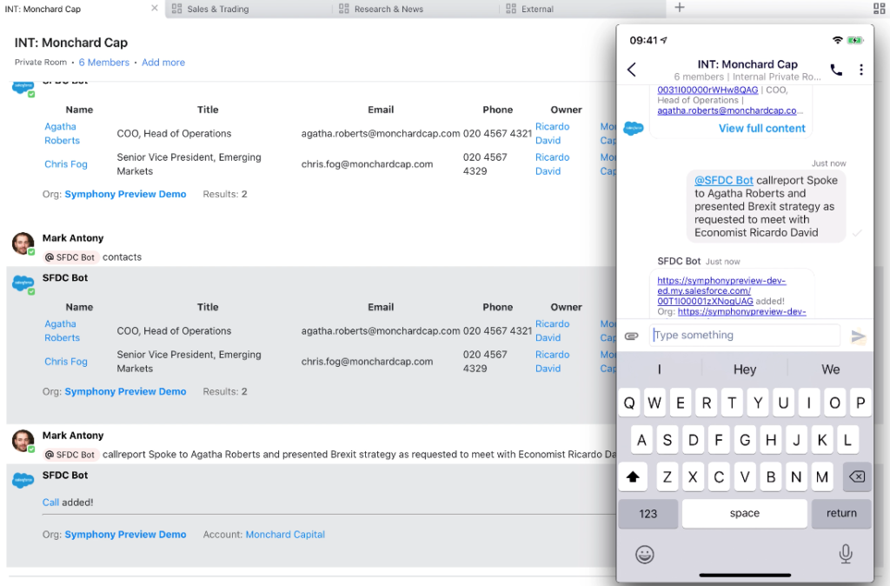Tap the paperclip attachment icon
This screenshot has height=586, width=890.
point(632,336)
